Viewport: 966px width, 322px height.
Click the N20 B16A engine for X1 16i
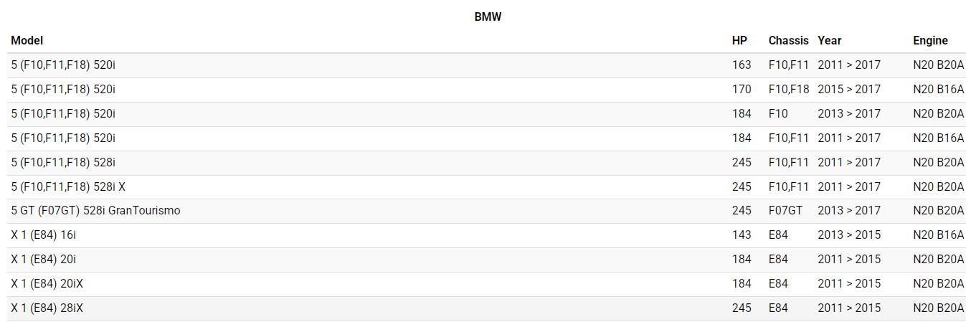(938, 235)
